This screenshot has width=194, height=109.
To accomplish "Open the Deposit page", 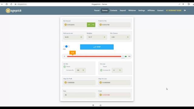I will (123, 11).
